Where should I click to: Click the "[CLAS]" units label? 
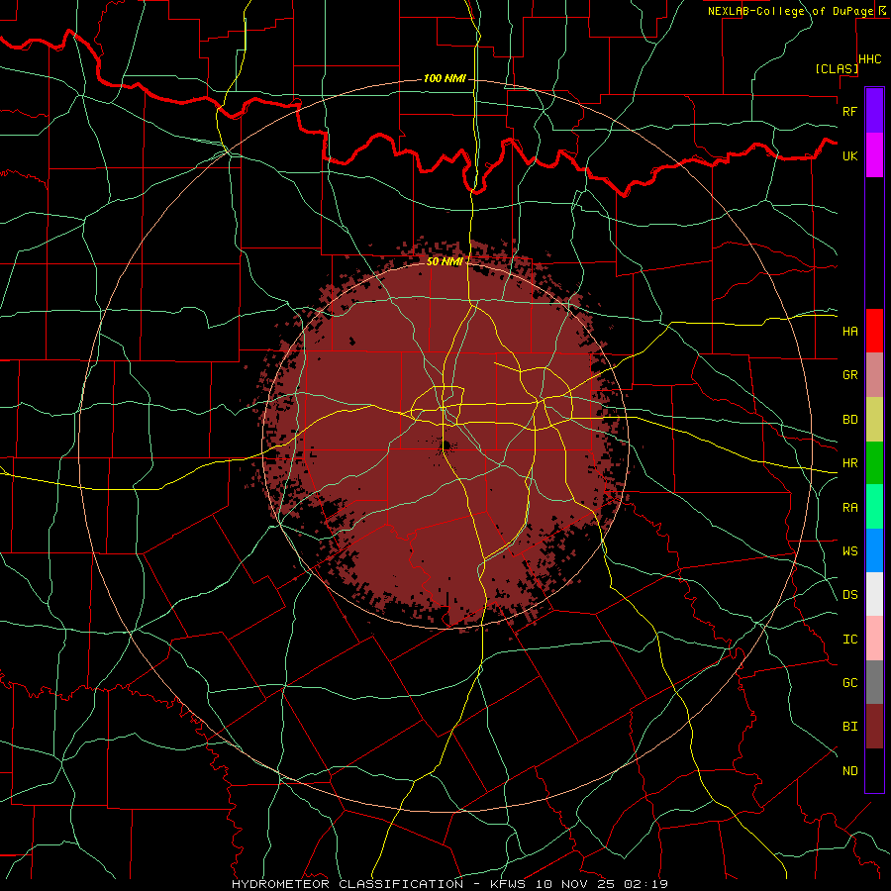(x=837, y=68)
